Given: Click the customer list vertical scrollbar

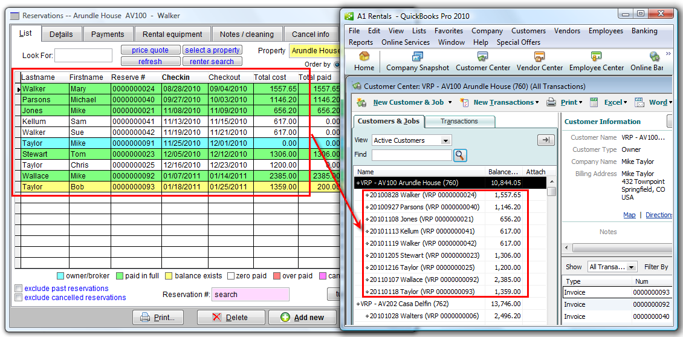Looking at the screenshot, I should click(x=551, y=250).
